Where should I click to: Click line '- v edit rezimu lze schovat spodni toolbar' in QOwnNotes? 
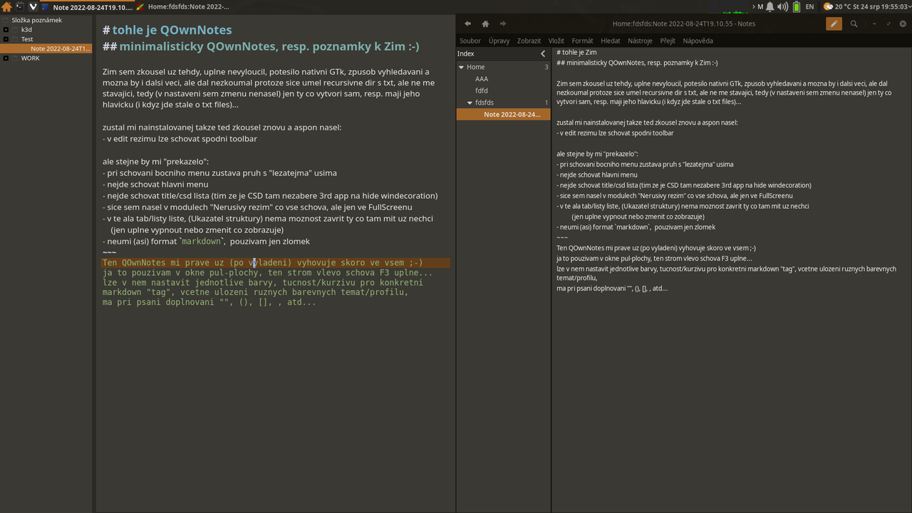coord(180,138)
